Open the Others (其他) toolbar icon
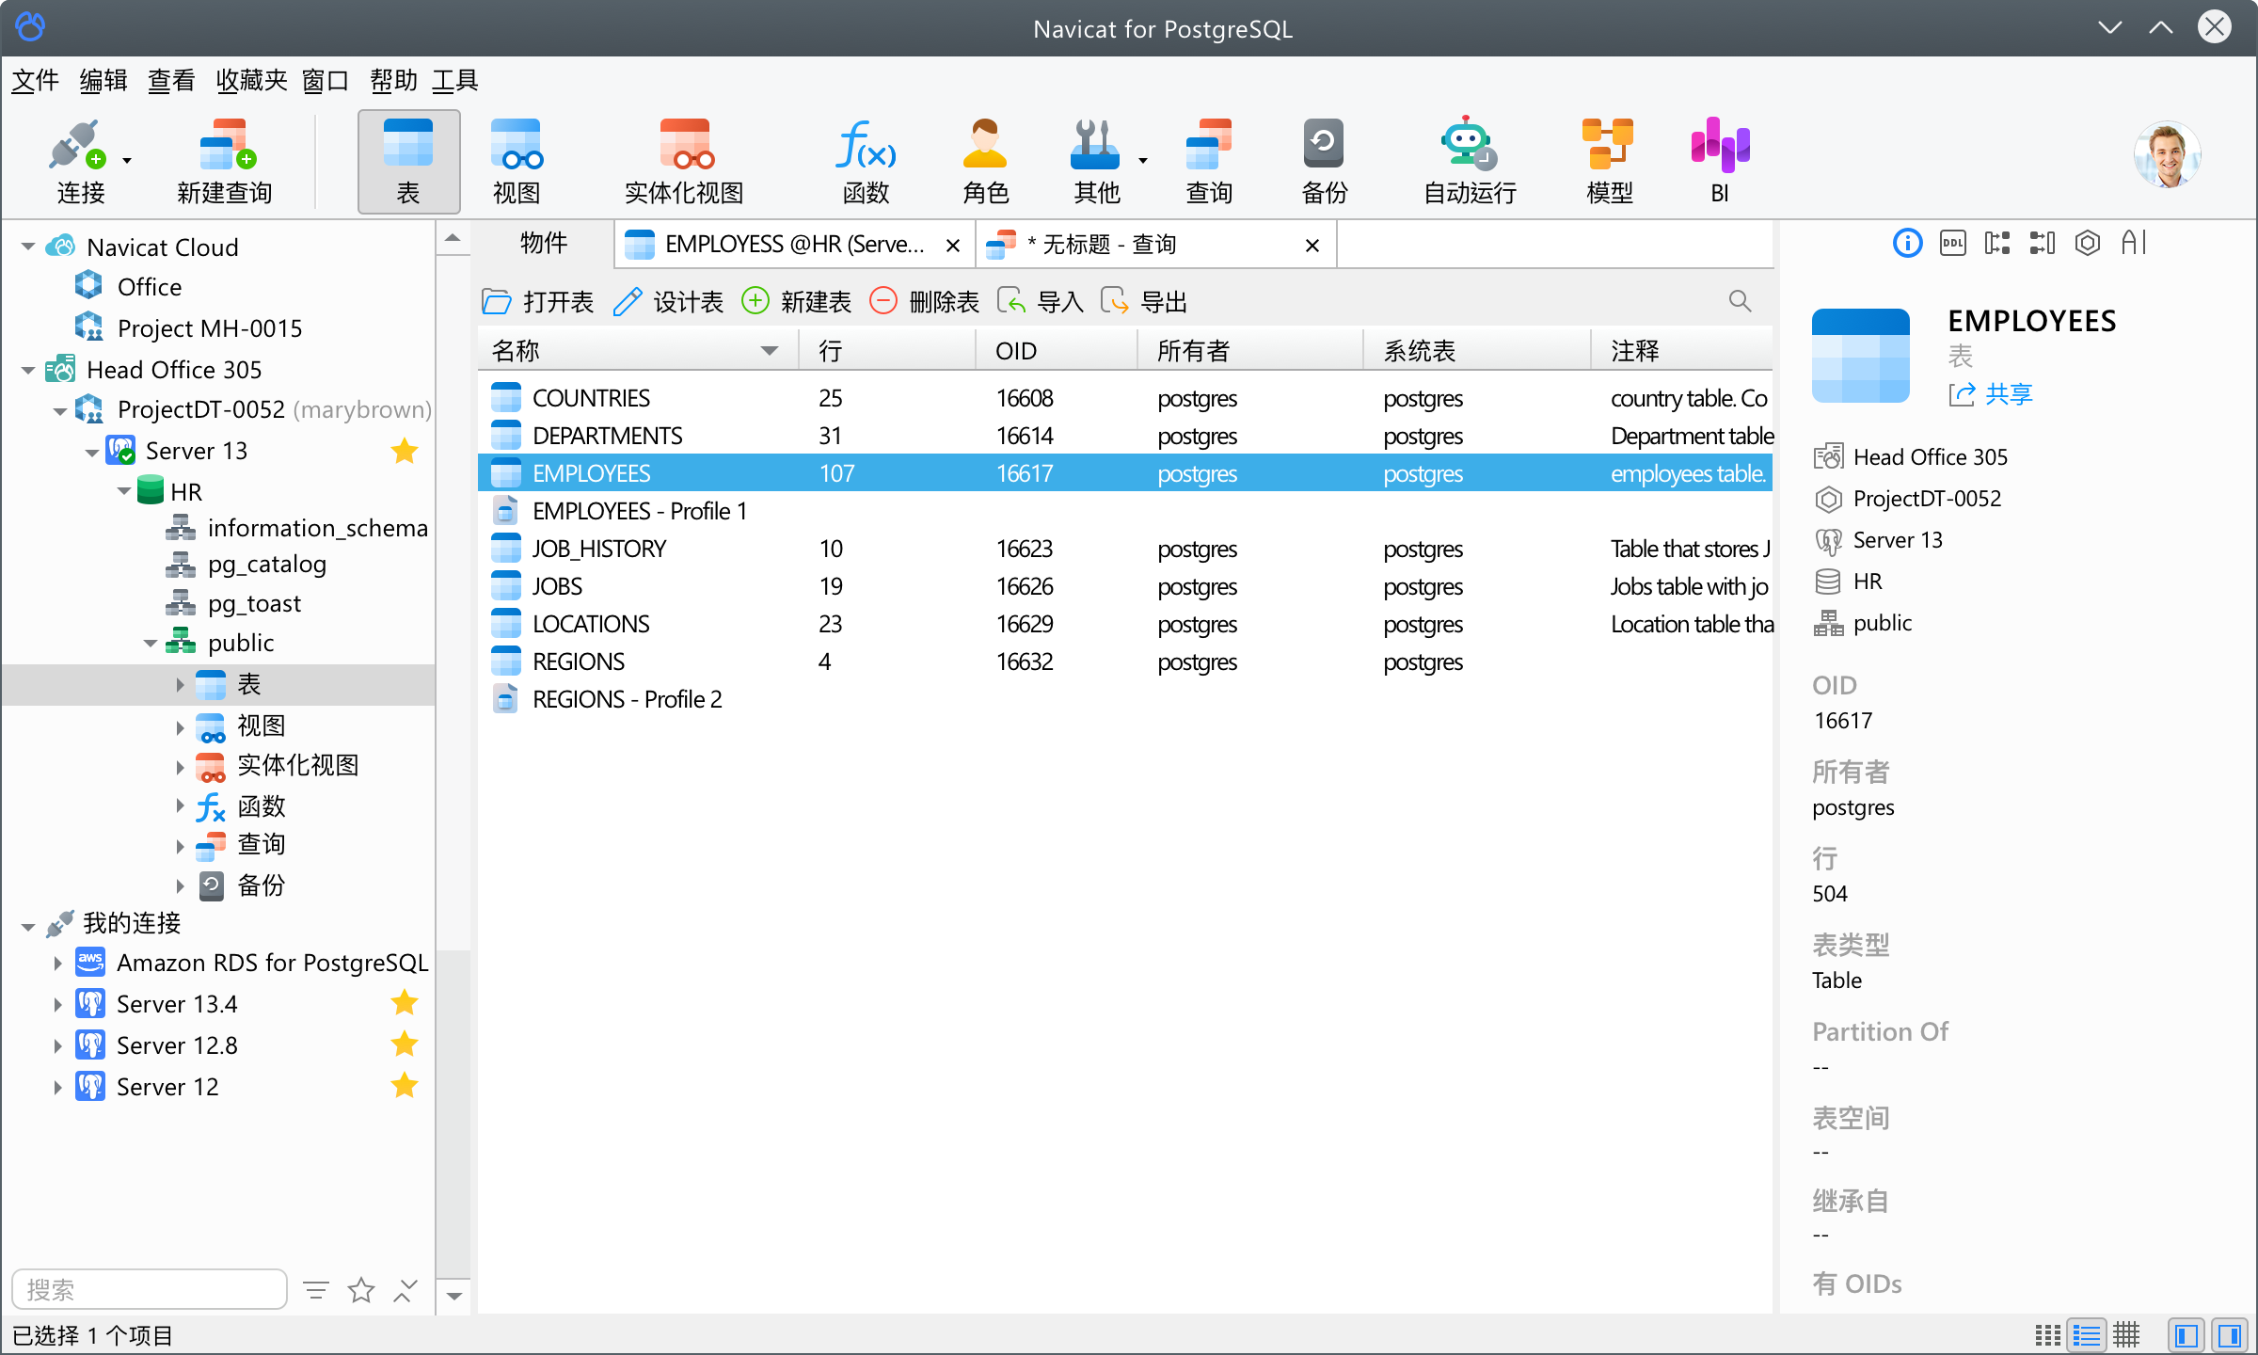This screenshot has width=2258, height=1355. [x=1096, y=161]
